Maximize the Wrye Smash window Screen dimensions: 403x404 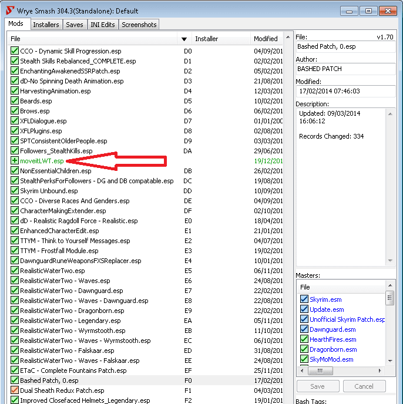[369, 11]
